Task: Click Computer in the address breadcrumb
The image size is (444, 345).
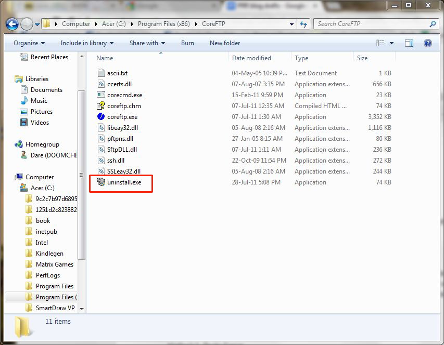Action: [76, 24]
